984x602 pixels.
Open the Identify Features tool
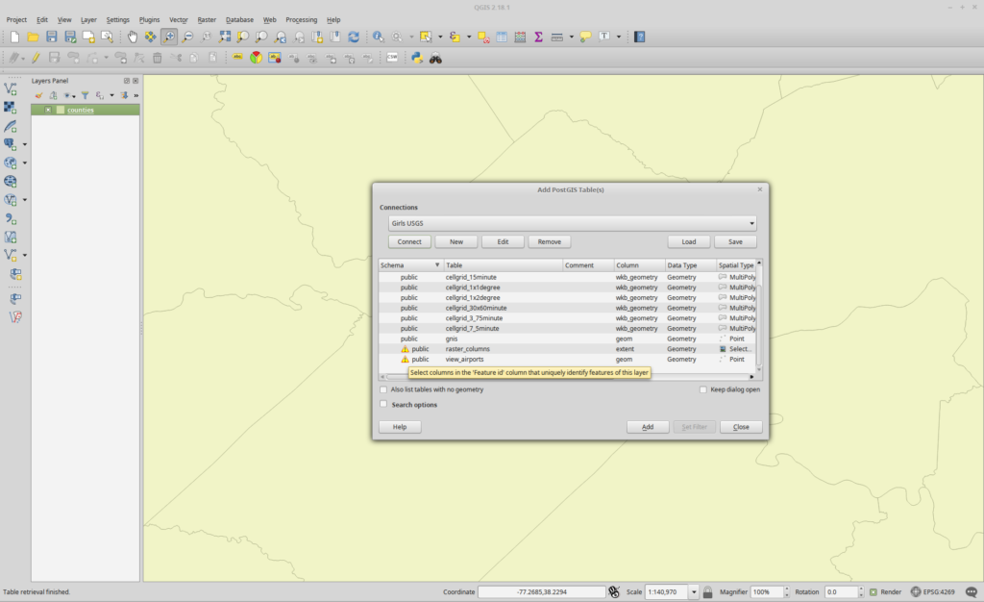(x=379, y=38)
